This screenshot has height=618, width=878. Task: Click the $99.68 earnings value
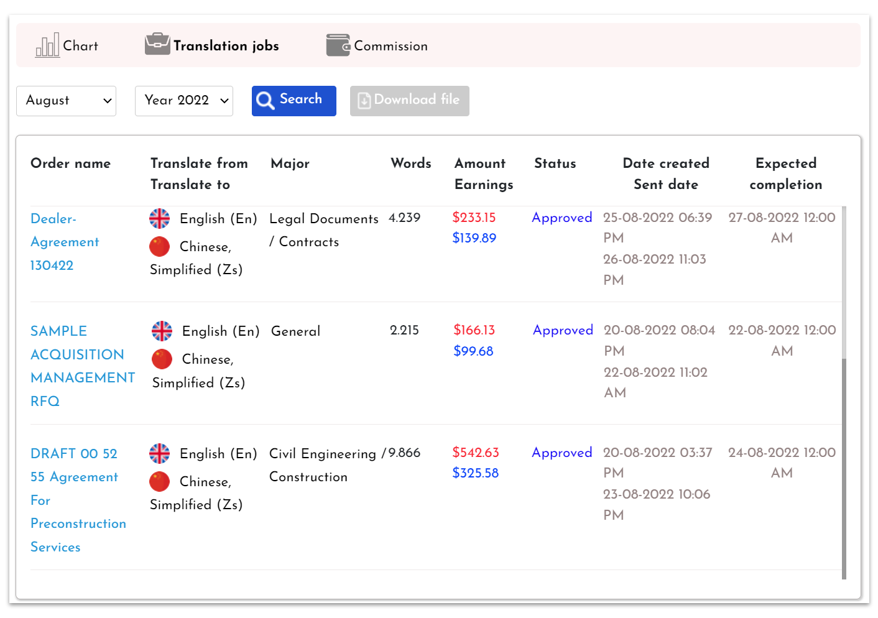473,351
